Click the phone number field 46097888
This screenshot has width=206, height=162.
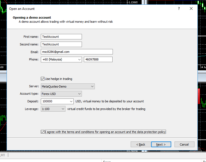98,59
